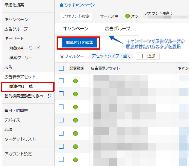Click the 関連付けを編集 button
Image resolution: width=189 pixels, height=166 pixels.
79,43
